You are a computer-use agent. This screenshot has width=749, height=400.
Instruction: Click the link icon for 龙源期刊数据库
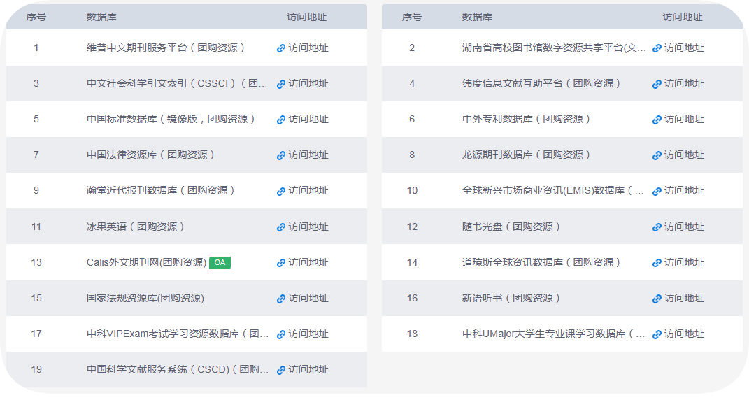[x=657, y=155]
